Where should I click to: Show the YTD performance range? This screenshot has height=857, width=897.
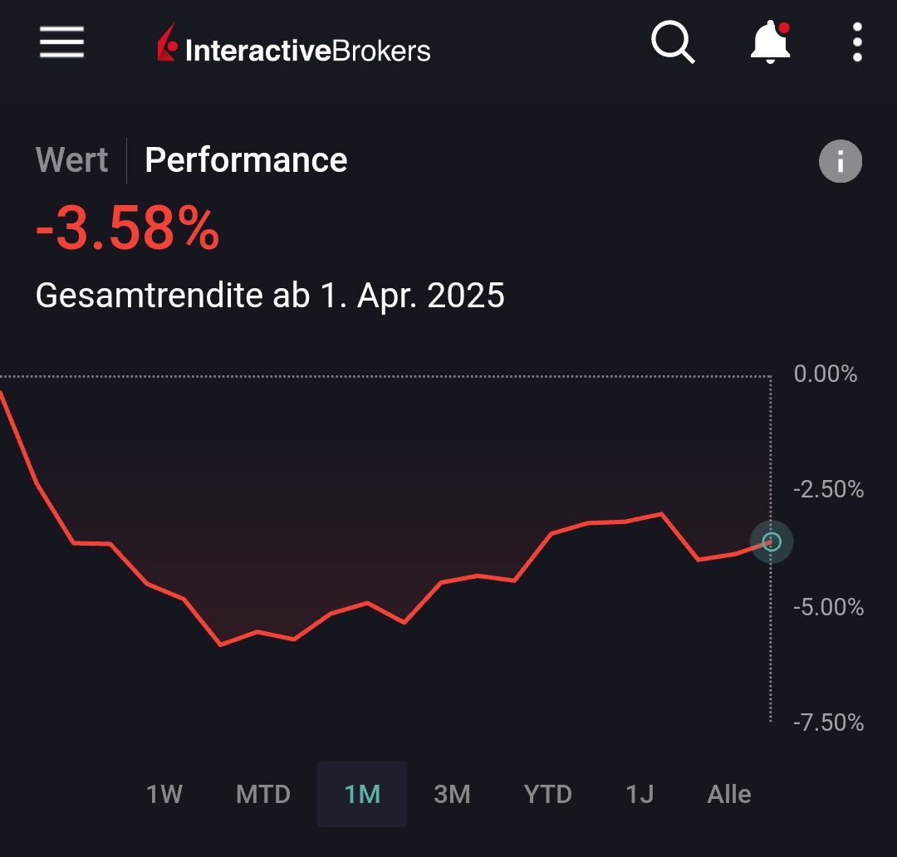click(x=547, y=795)
